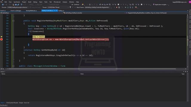Image resolution: width=191 pixels, height=107 pixels.
Task: Click the yellow execution arrow at line 45
Action: pyautogui.click(x=1, y=37)
